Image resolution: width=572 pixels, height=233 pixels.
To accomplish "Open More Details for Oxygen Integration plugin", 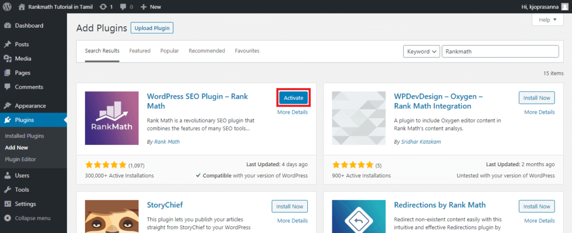I will coord(540,112).
